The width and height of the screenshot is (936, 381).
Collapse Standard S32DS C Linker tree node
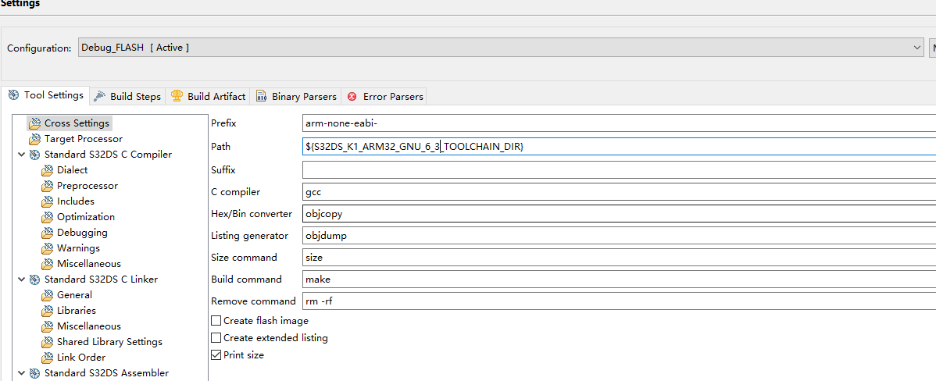pos(21,280)
